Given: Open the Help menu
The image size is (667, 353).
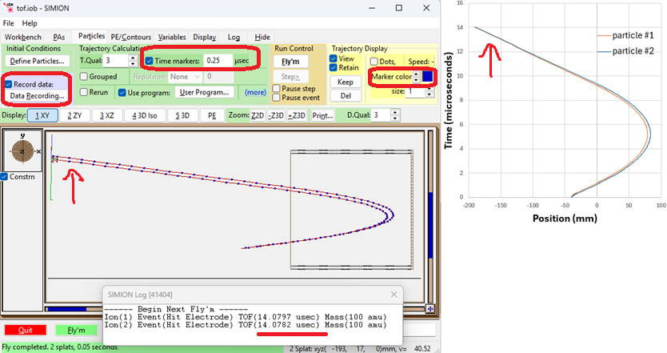Looking at the screenshot, I should [30, 23].
